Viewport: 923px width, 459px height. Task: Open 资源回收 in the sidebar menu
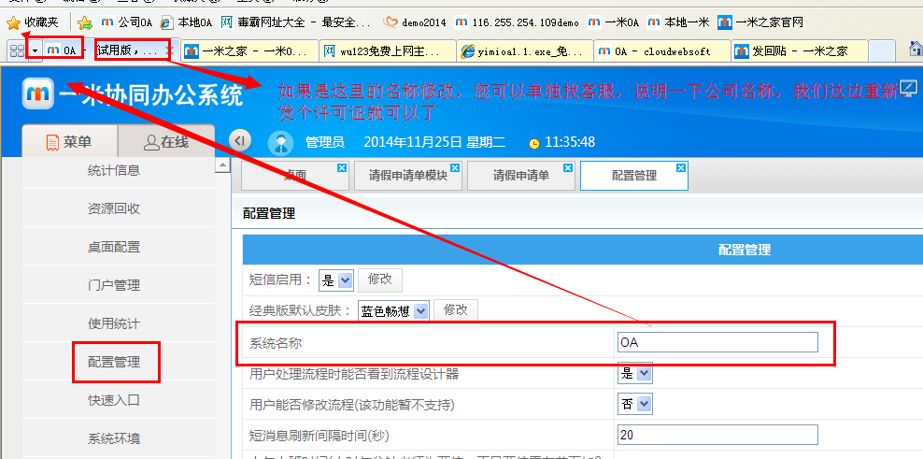(x=114, y=208)
